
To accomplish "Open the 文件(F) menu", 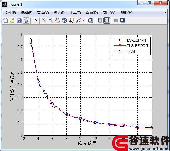I will (10, 13).
